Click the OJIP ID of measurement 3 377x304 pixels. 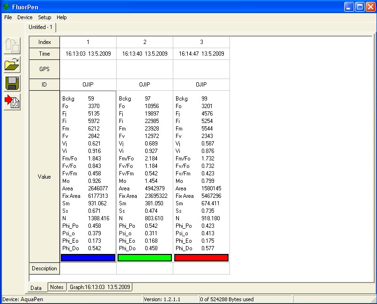pos(201,85)
